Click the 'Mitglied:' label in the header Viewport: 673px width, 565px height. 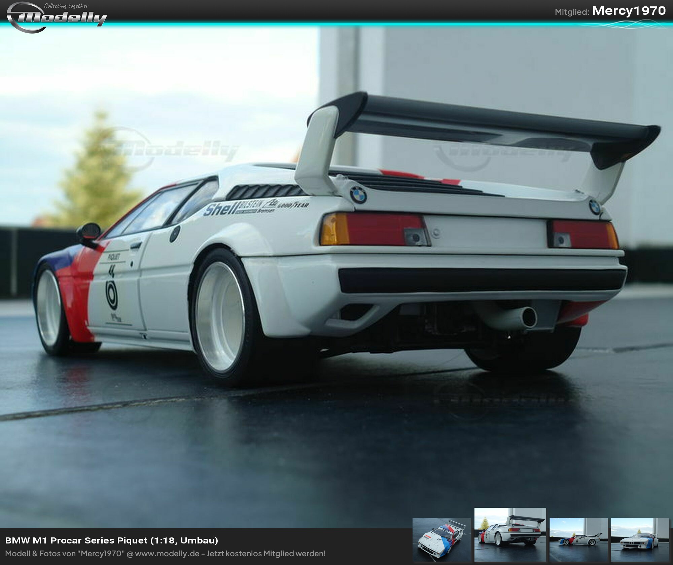pos(572,12)
